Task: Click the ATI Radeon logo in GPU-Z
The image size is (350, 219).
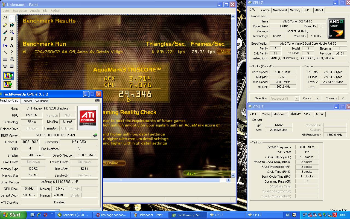Action: 88,118
